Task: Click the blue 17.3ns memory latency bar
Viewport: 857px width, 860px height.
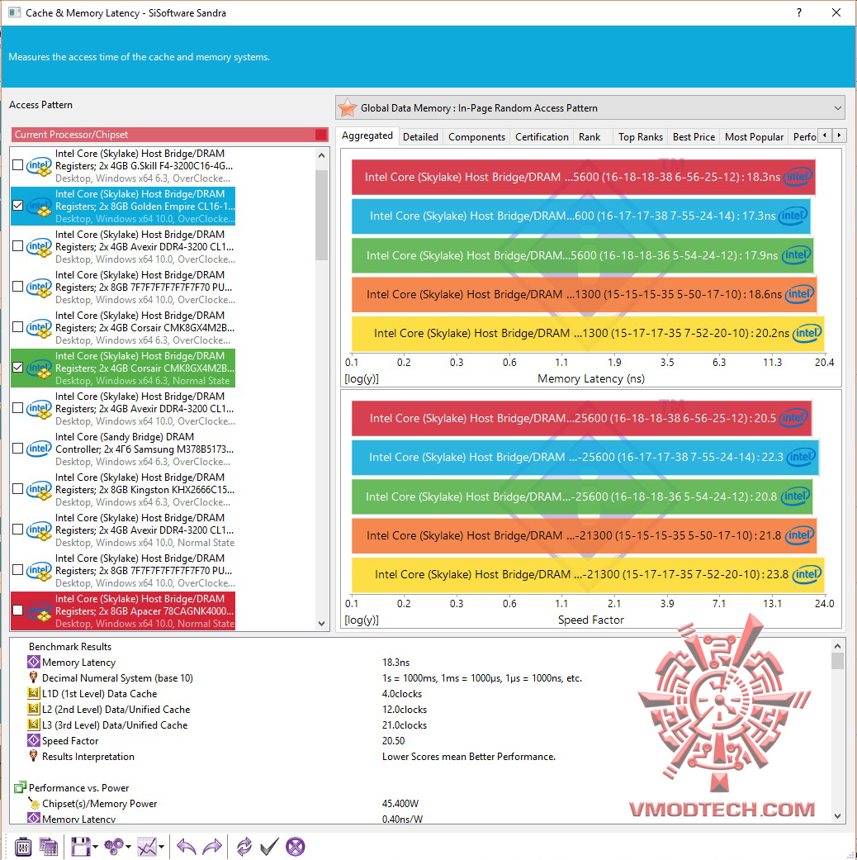Action: 580,216
